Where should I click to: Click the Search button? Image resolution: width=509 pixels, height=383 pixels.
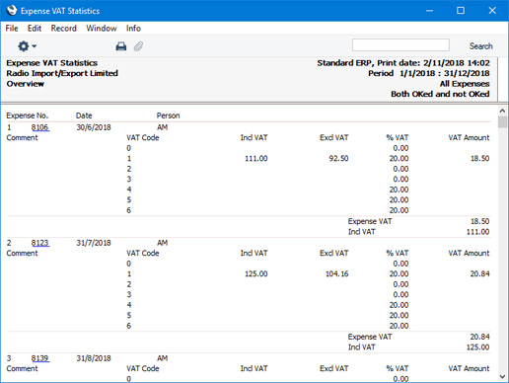[480, 46]
